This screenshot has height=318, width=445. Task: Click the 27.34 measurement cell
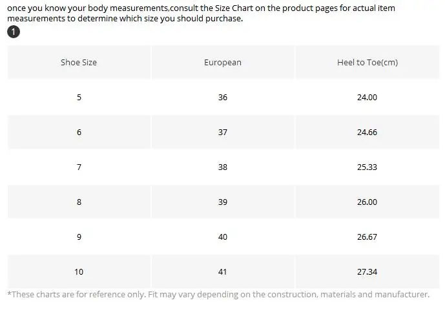(x=367, y=271)
